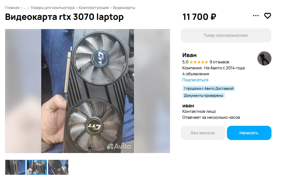Open seller Ivan's avatar photo
282x184 pixels.
pyautogui.click(x=264, y=58)
